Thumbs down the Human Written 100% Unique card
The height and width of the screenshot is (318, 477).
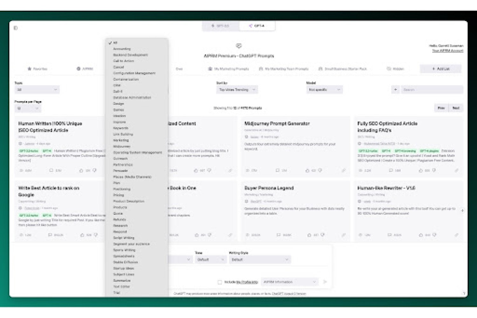[x=94, y=170]
